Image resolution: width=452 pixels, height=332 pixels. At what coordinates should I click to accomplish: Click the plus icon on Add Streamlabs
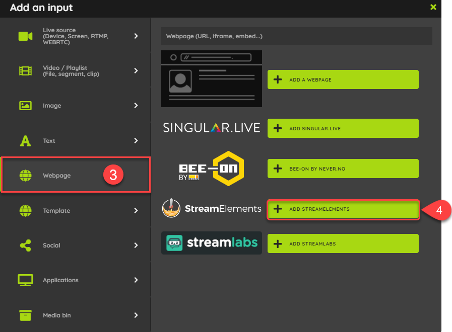pyautogui.click(x=278, y=243)
